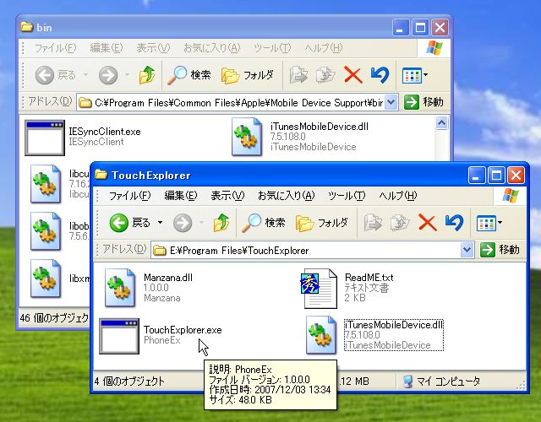Go up one folder in bin window

pyautogui.click(x=147, y=75)
